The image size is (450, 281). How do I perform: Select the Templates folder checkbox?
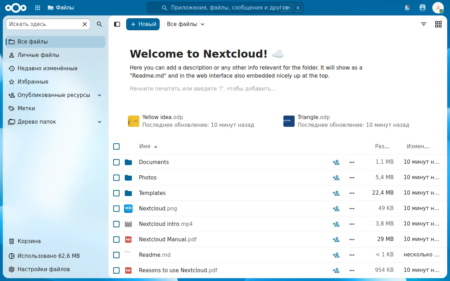(116, 193)
